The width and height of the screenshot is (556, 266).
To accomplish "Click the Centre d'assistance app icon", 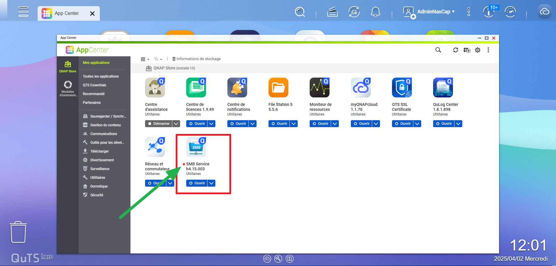I will tap(155, 87).
